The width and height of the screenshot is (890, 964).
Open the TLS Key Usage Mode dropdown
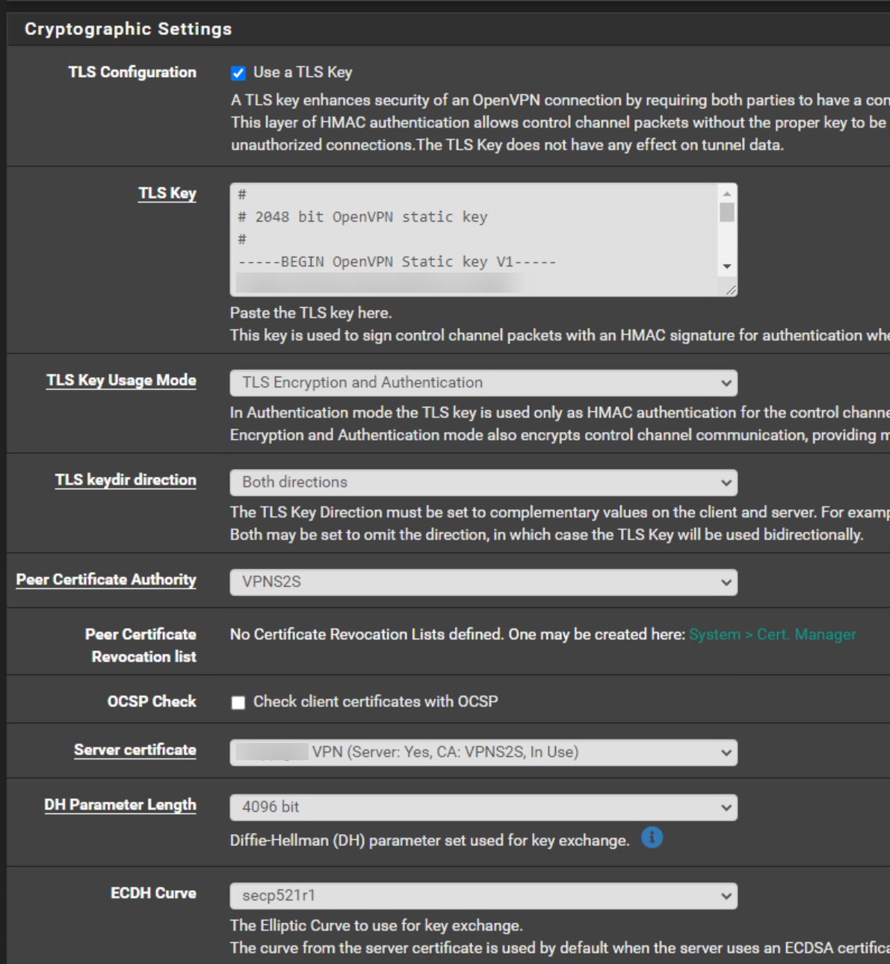[483, 383]
